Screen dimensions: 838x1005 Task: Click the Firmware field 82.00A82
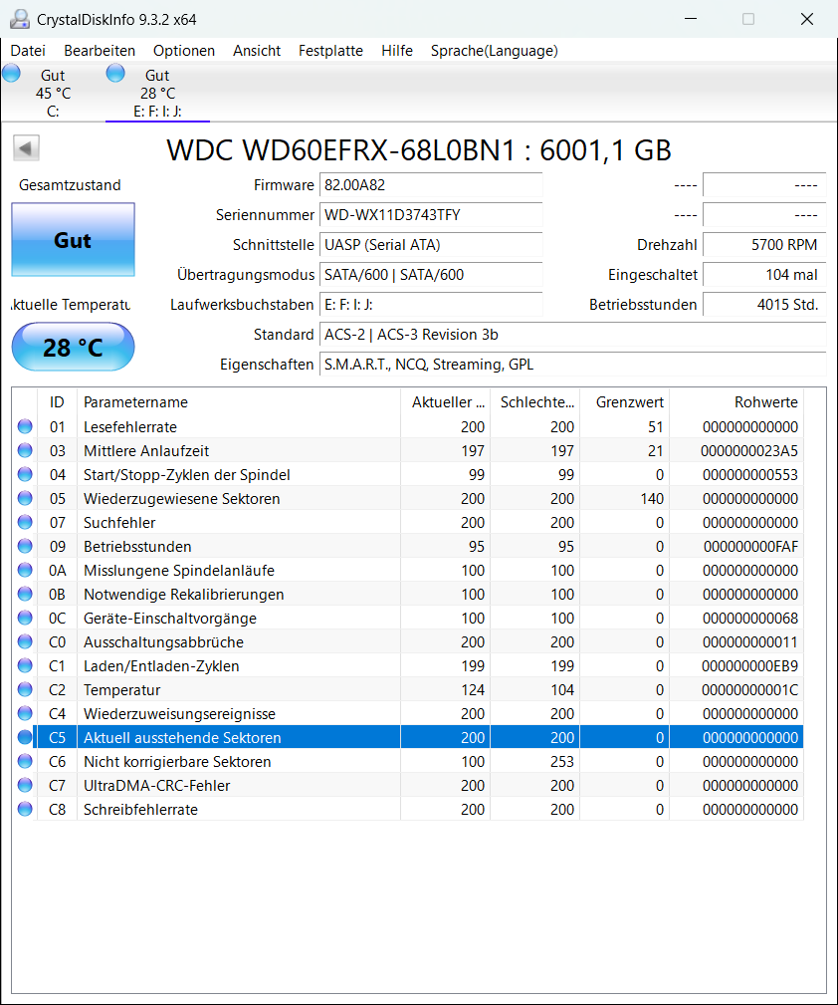(x=431, y=185)
